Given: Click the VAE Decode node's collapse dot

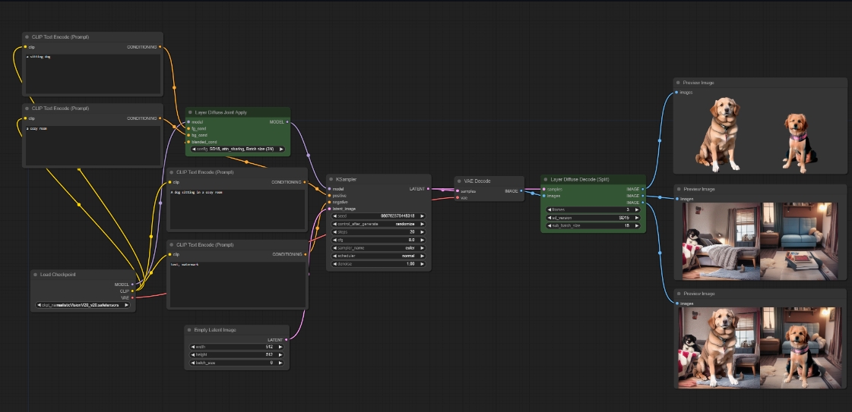Looking at the screenshot, I should tap(459, 181).
